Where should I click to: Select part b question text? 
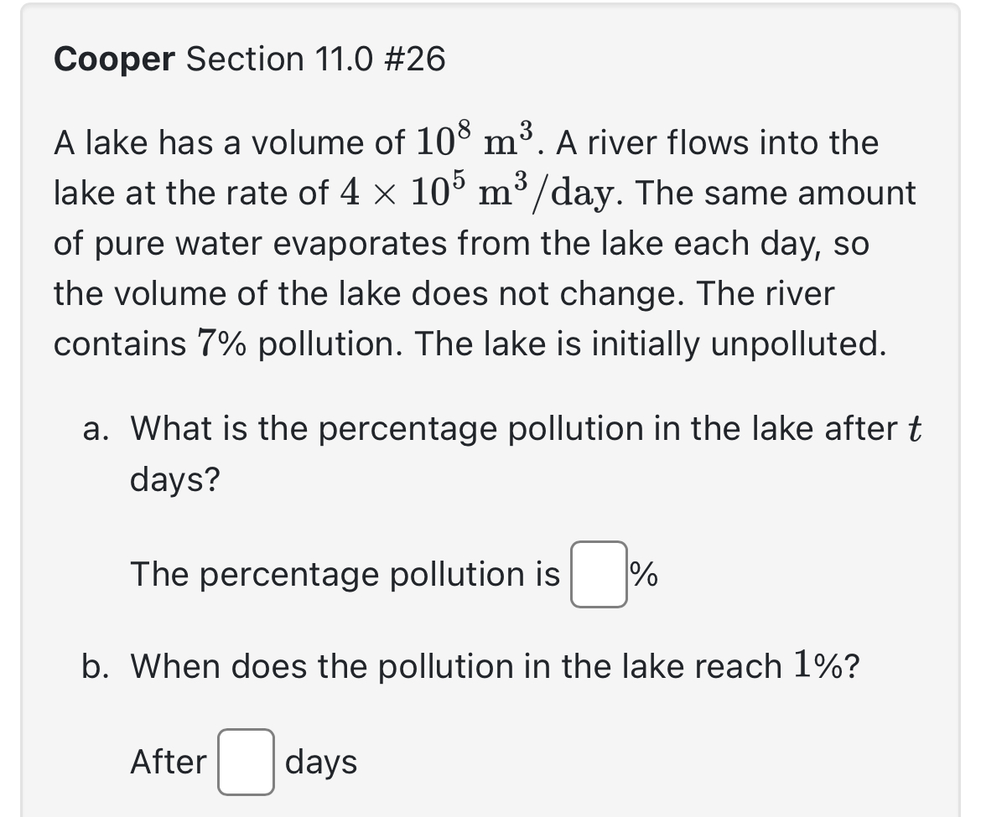(470, 667)
